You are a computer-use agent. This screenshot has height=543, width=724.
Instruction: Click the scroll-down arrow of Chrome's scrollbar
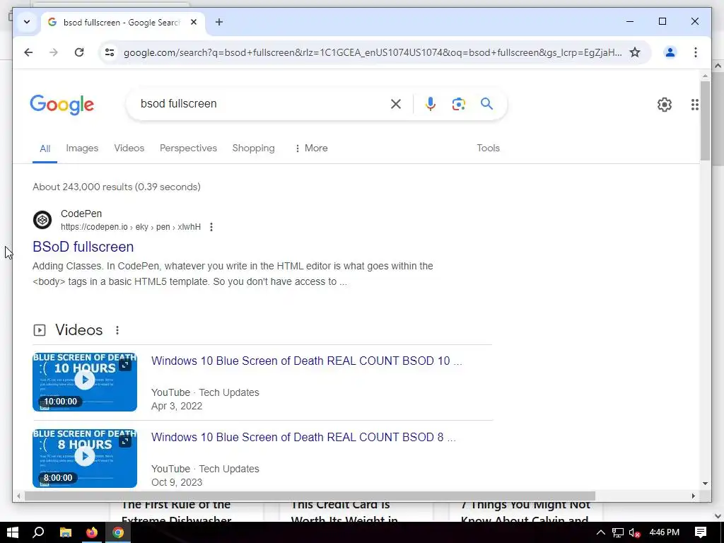point(705,484)
